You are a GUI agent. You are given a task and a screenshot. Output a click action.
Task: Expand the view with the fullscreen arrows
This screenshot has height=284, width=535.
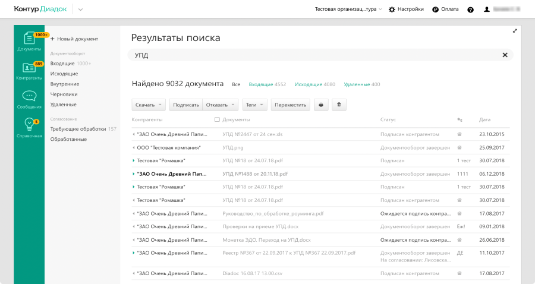point(515,31)
